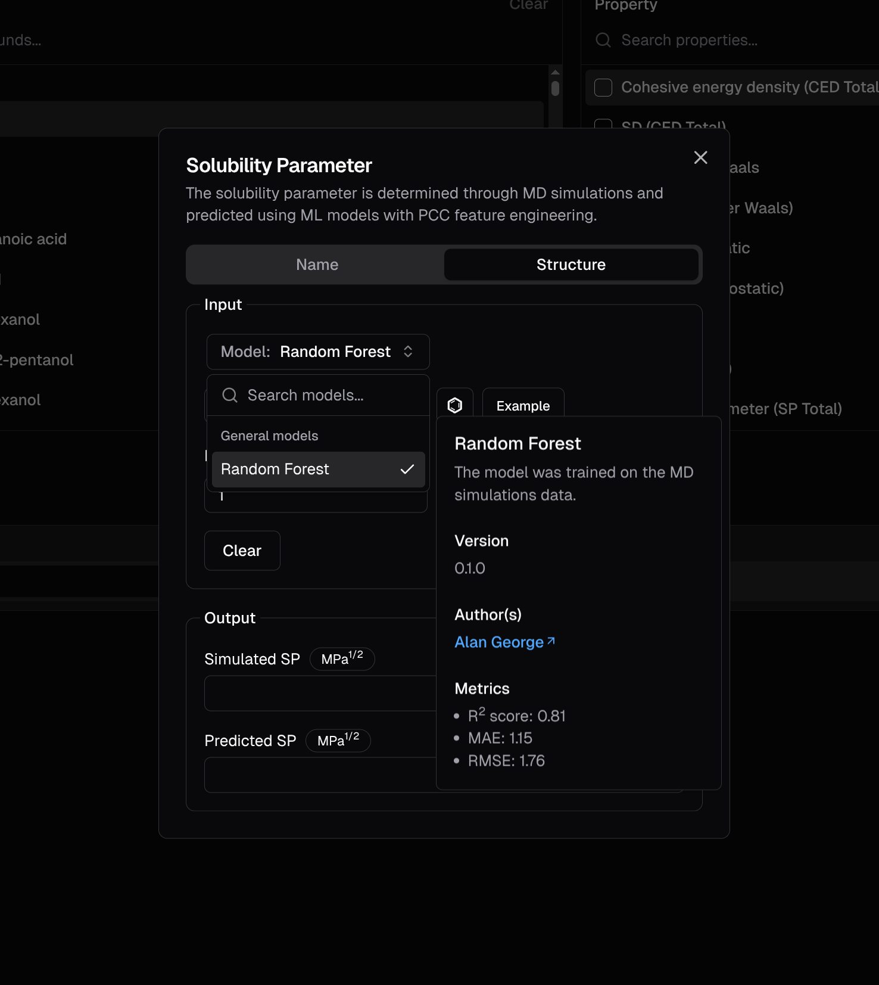The height and width of the screenshot is (985, 879).
Task: Switch to the Name tab
Action: (x=317, y=265)
